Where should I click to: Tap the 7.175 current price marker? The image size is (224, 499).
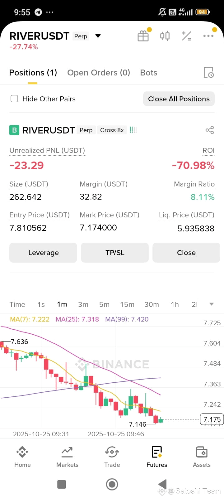[x=212, y=419]
